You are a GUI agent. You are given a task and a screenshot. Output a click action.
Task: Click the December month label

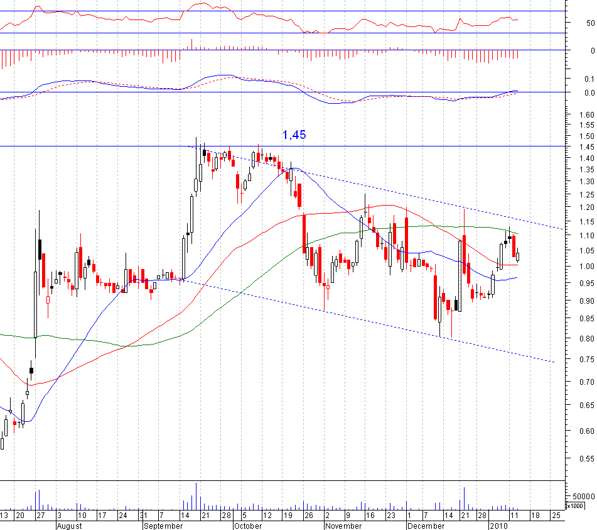point(426,526)
